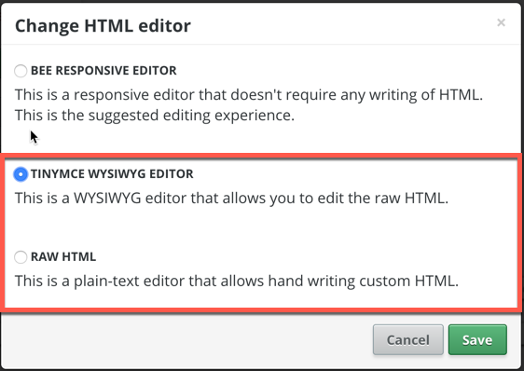Click the 'Change HTML editor' dialog title

(103, 26)
